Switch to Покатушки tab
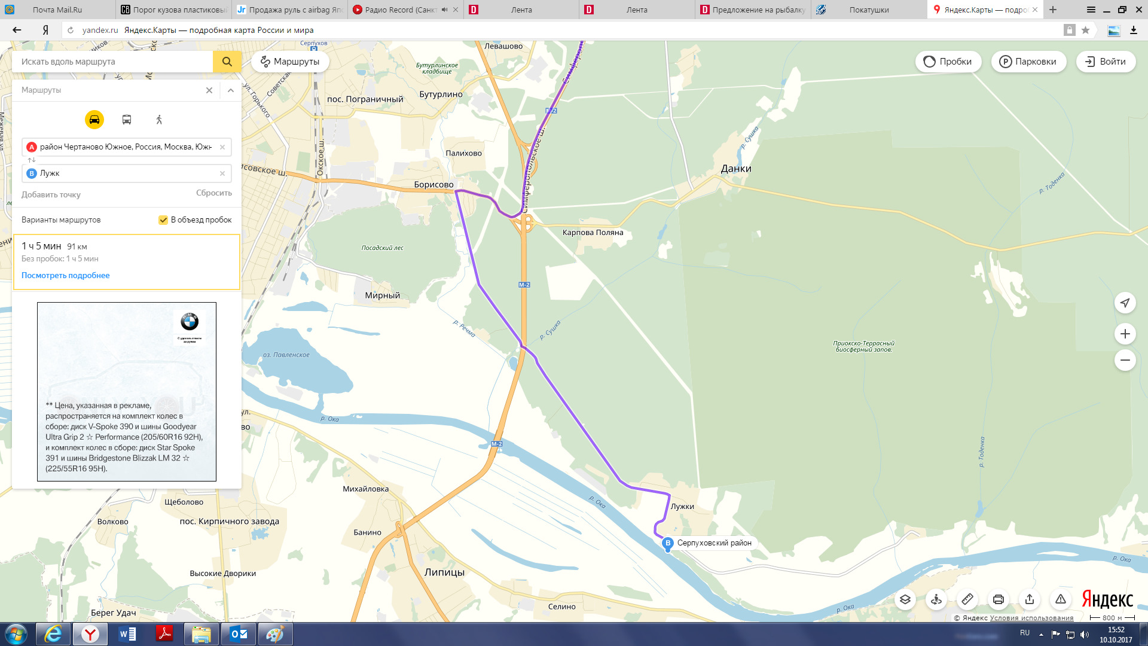Viewport: 1148px width, 646px height. pos(869,10)
